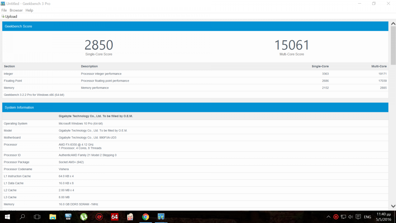Open the network status tray icon

click(x=343, y=217)
